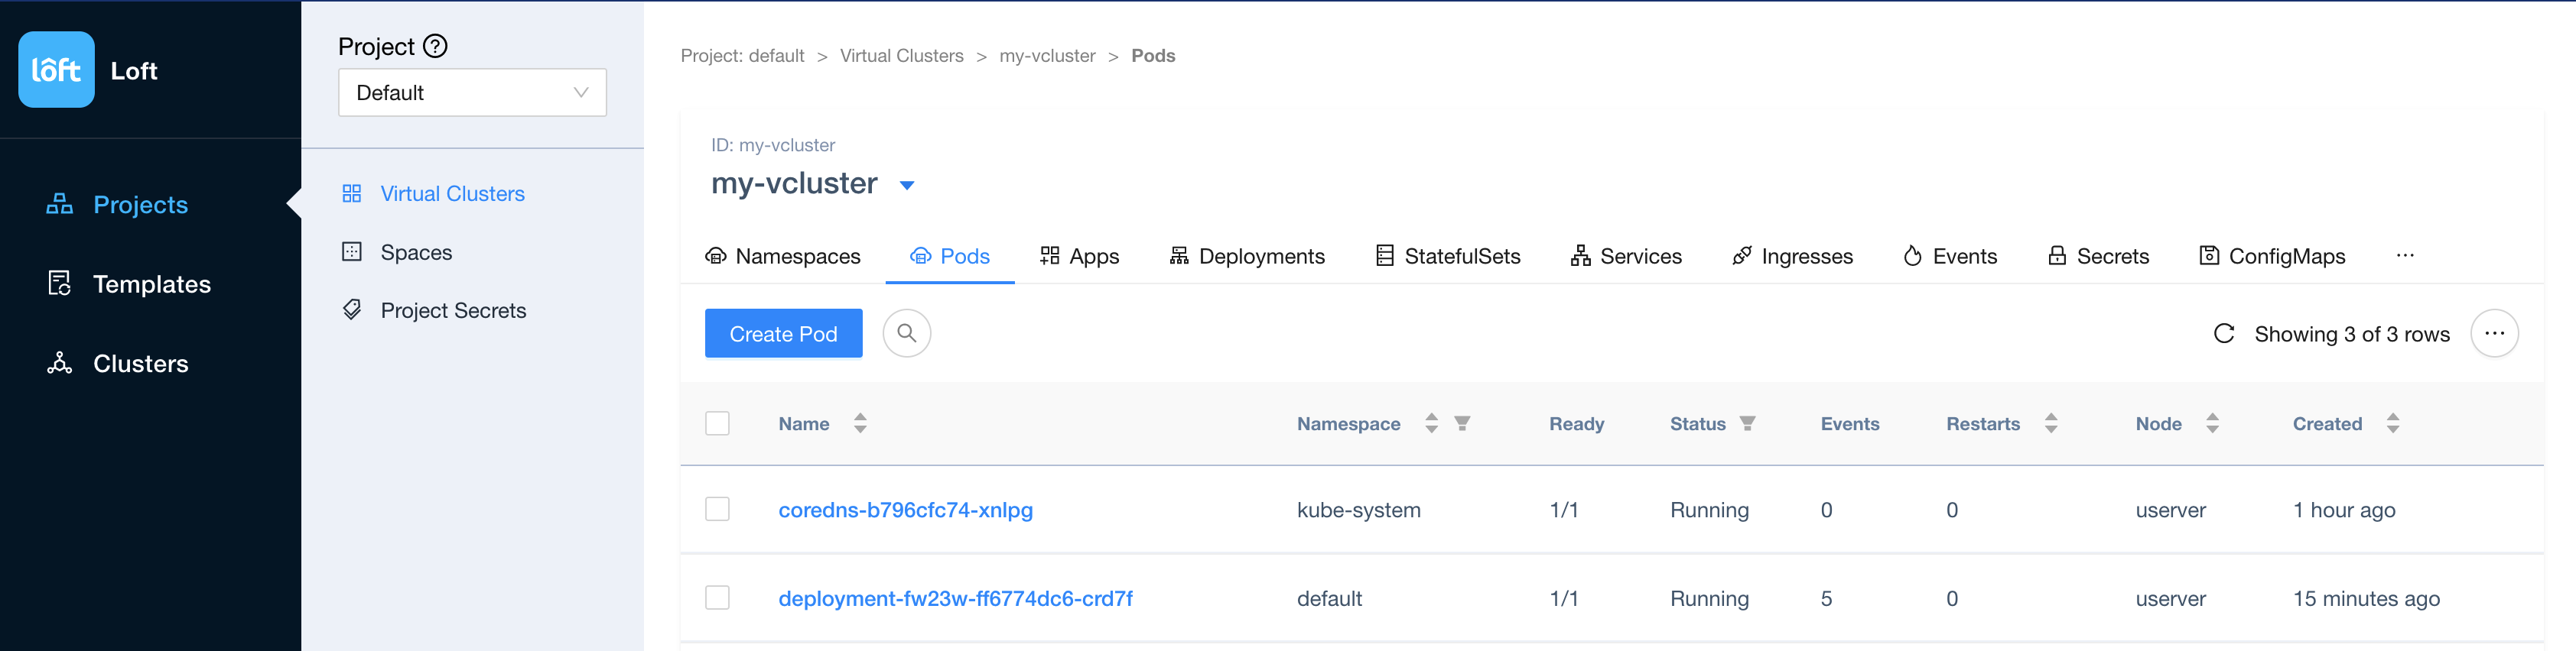Go to Virtual Clusters breadcrumb
The width and height of the screenshot is (2576, 651).
pyautogui.click(x=901, y=56)
